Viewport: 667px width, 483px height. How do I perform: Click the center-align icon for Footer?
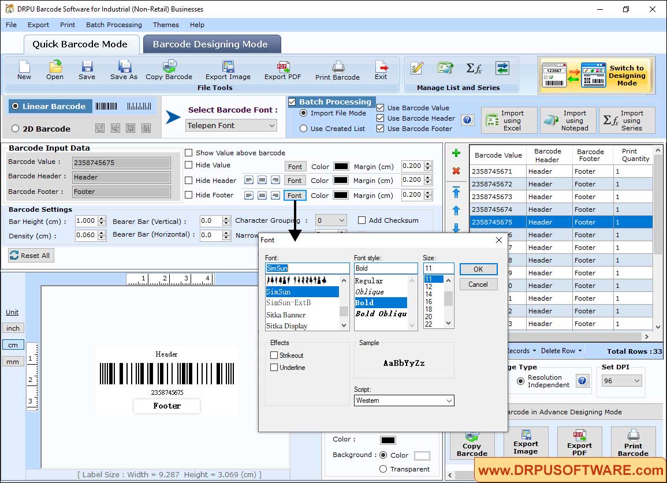pos(262,195)
